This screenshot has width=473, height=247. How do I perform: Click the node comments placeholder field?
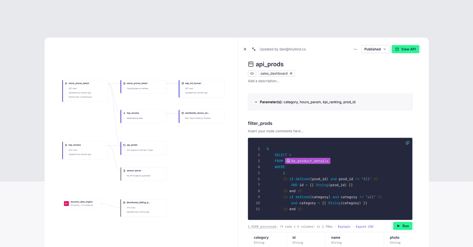[x=276, y=131]
